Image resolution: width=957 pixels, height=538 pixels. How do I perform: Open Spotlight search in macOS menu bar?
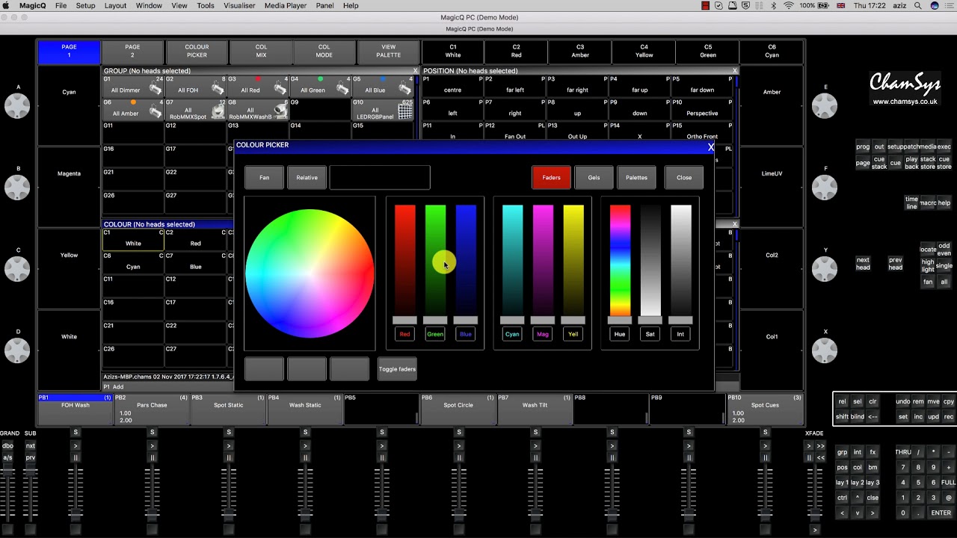pos(917,5)
